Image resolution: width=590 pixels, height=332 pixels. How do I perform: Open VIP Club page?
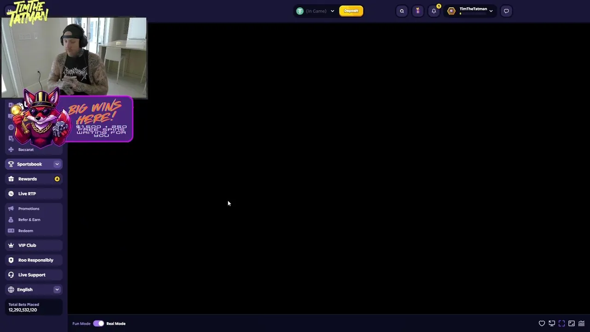(x=34, y=245)
